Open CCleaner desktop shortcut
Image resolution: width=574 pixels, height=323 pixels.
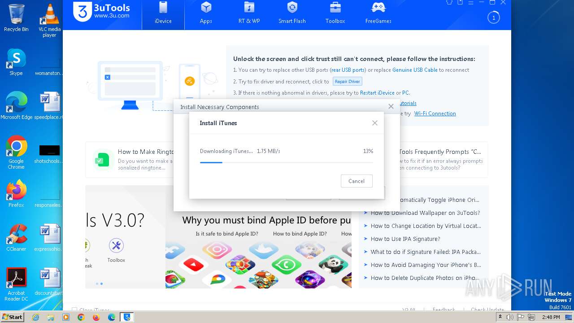16,238
